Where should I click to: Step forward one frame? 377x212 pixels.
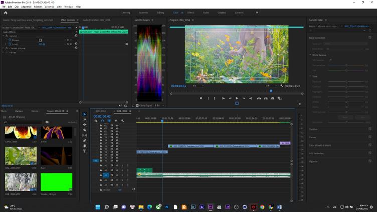pyautogui.click(x=244, y=98)
